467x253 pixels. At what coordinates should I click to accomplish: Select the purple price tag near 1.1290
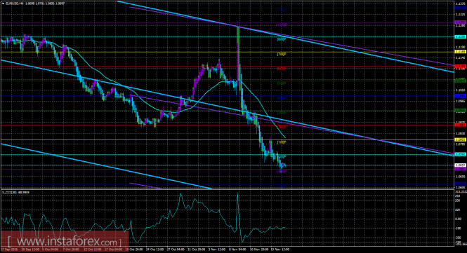[460, 22]
